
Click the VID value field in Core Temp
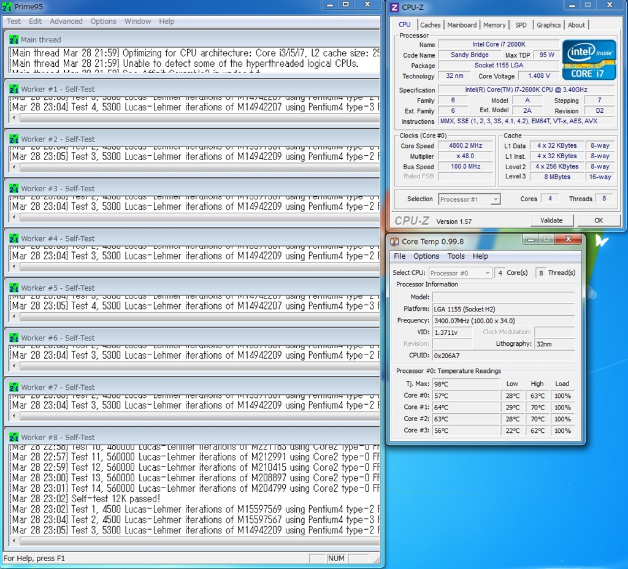pyautogui.click(x=452, y=332)
